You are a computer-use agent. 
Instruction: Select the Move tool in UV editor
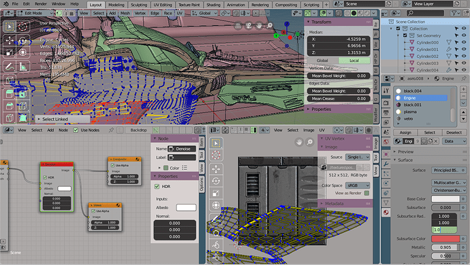(x=216, y=169)
